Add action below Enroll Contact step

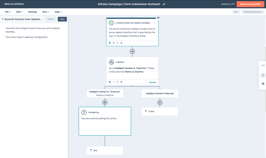pyautogui.click(x=132, y=51)
